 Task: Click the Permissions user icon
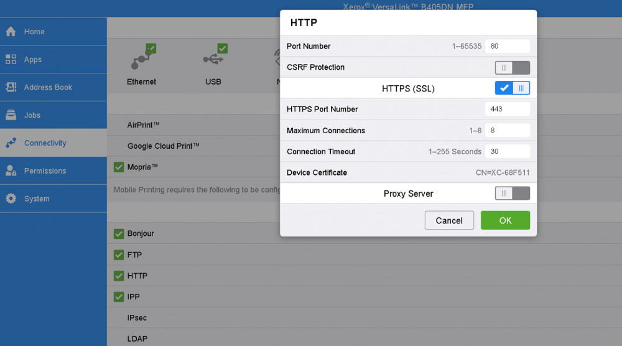11,171
